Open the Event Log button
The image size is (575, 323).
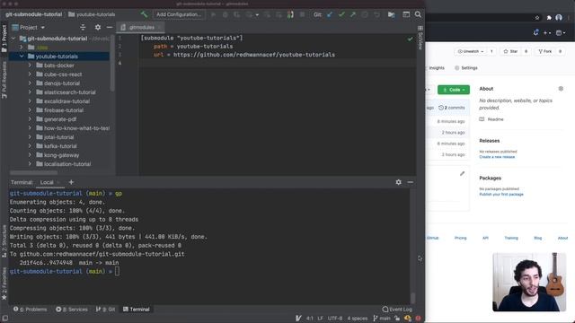coord(397,309)
